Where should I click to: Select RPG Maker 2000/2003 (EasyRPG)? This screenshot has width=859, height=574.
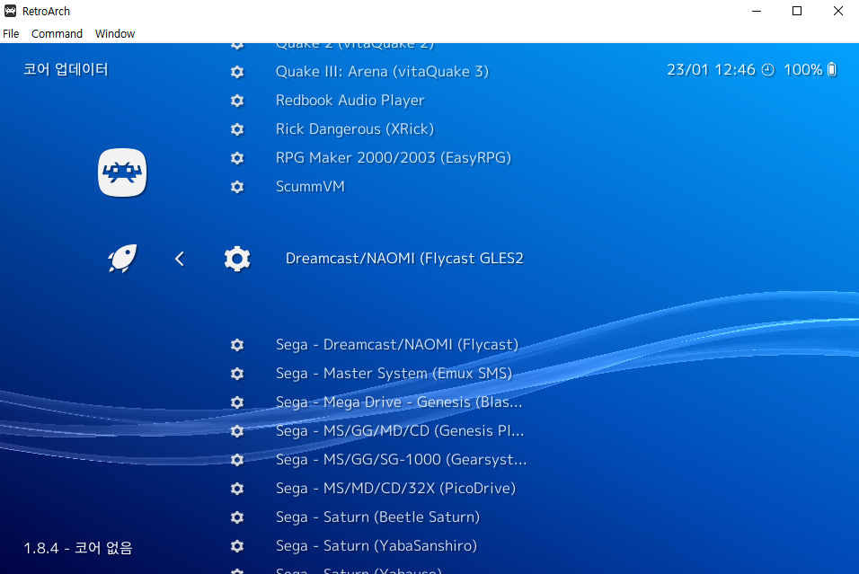click(x=394, y=158)
